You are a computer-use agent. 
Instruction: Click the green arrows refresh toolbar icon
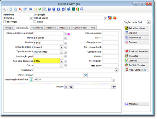tap(40, 9)
